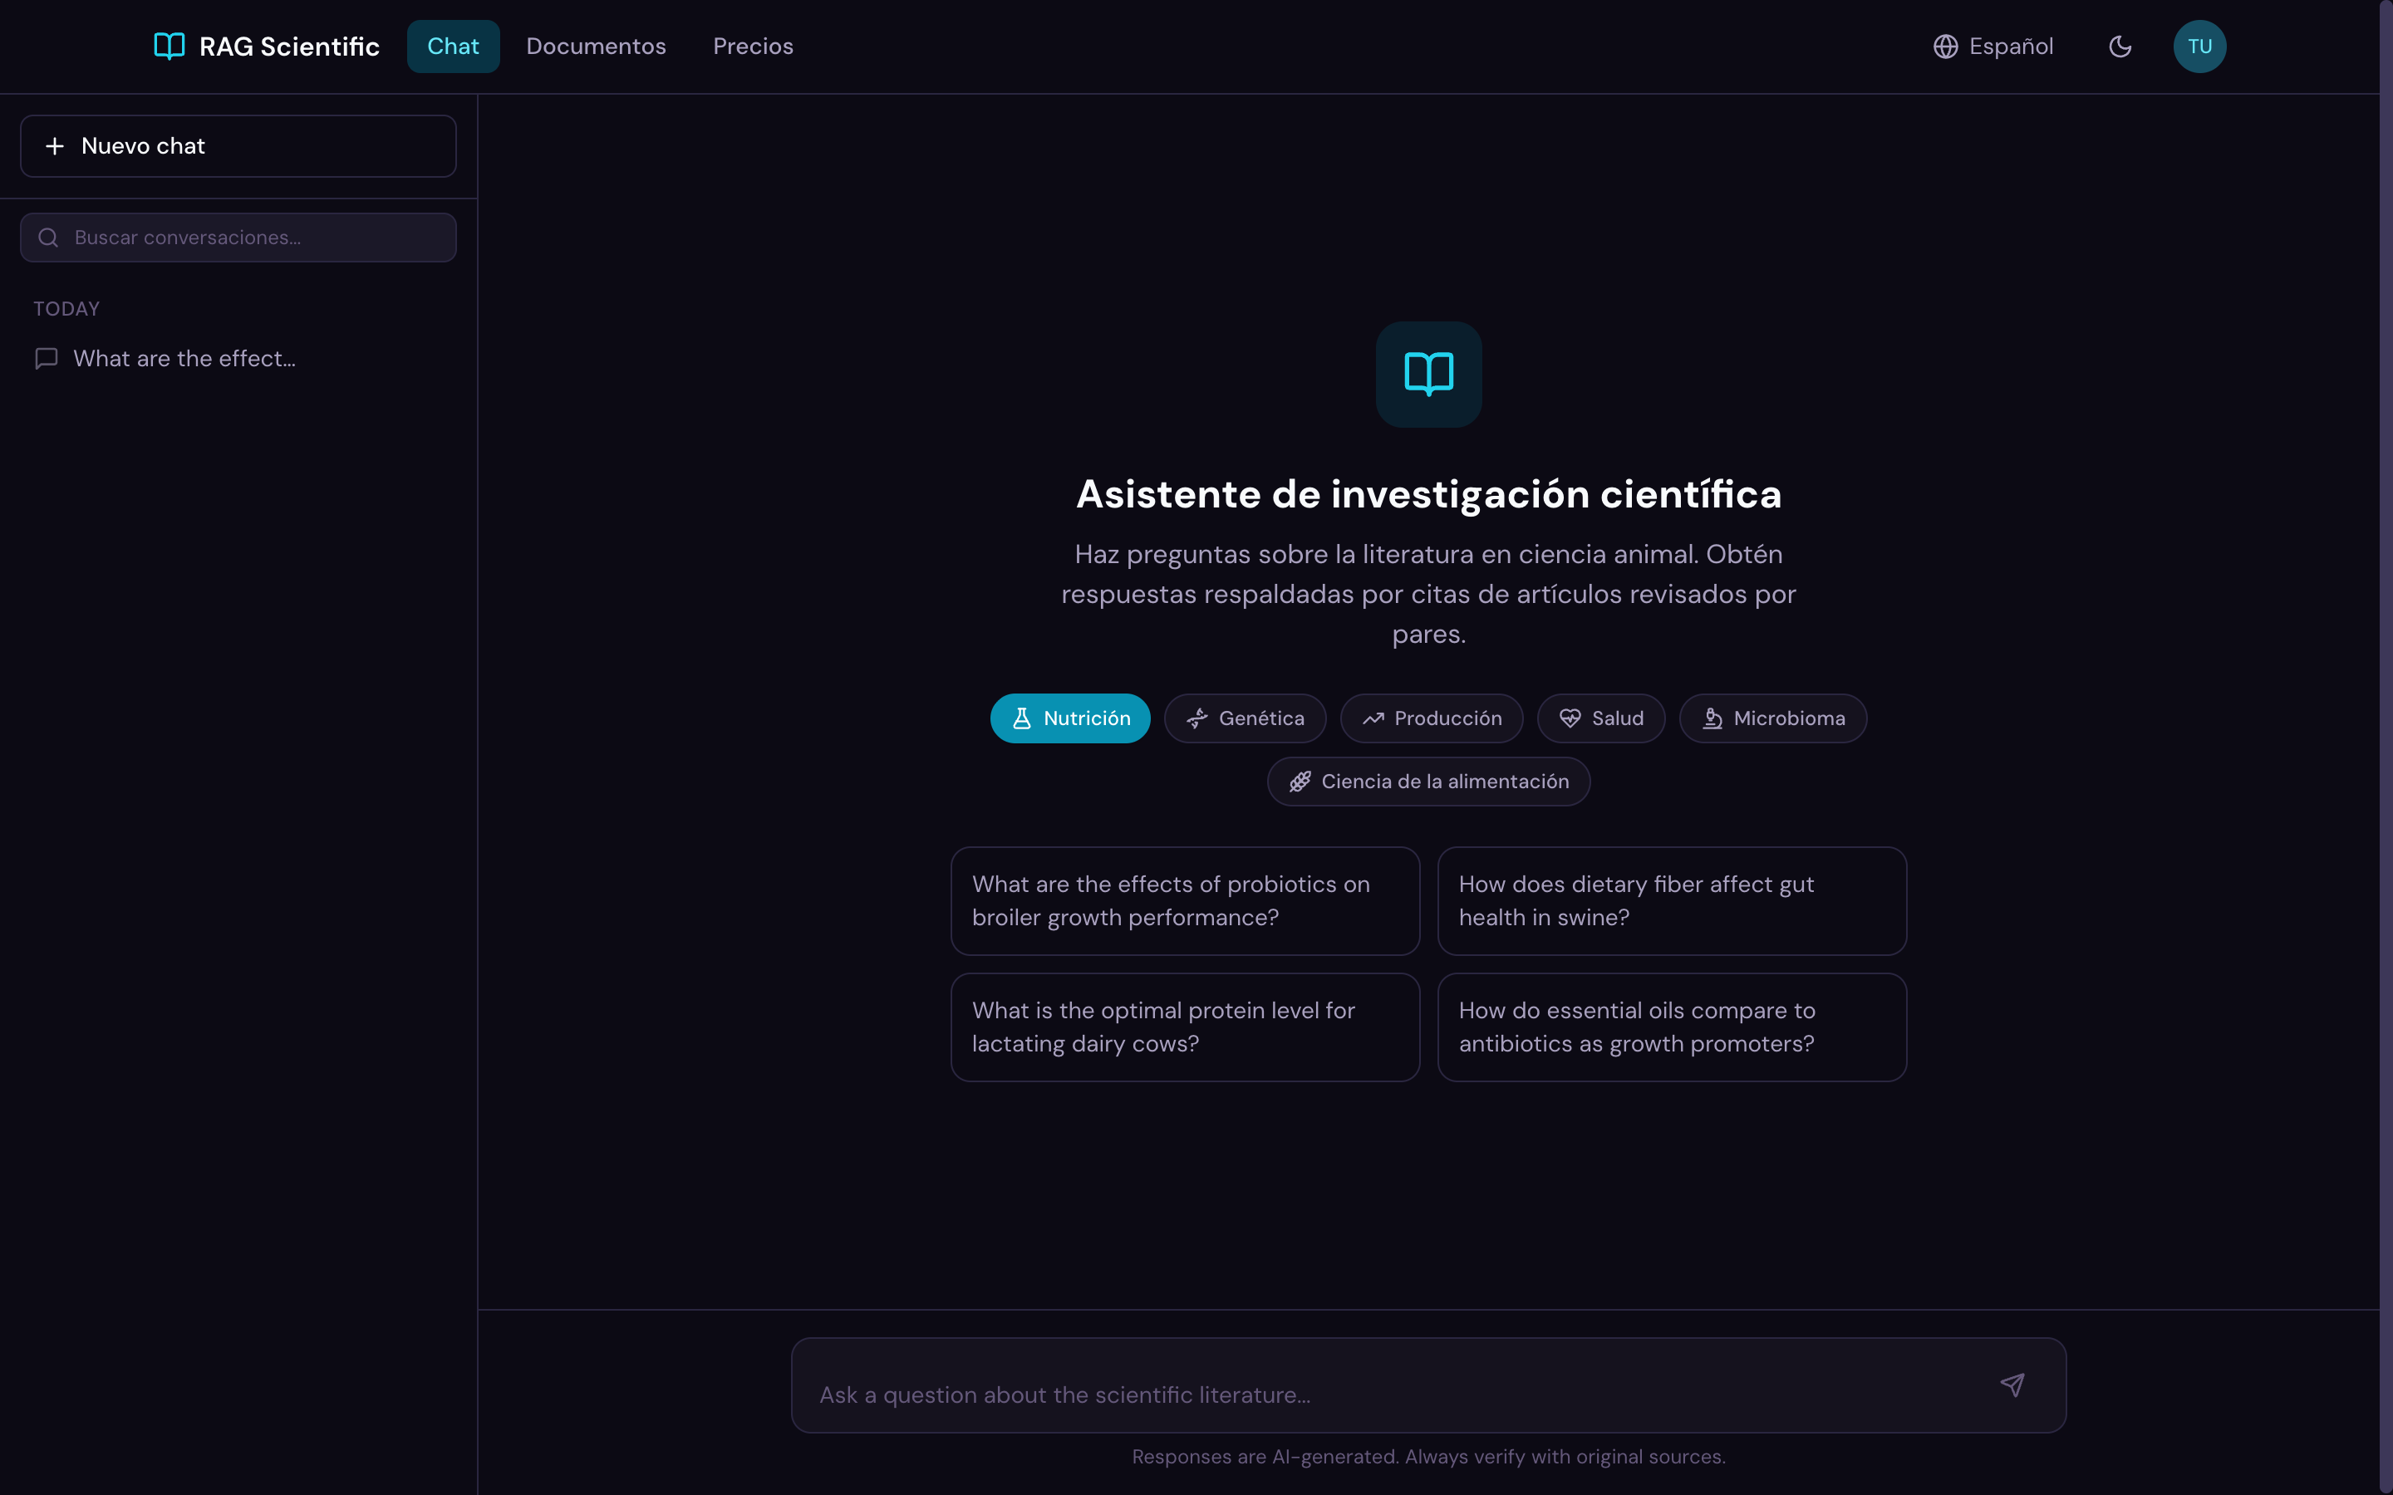Click the RAG Scientific book logo icon
The width and height of the screenshot is (2393, 1495).
click(168, 46)
